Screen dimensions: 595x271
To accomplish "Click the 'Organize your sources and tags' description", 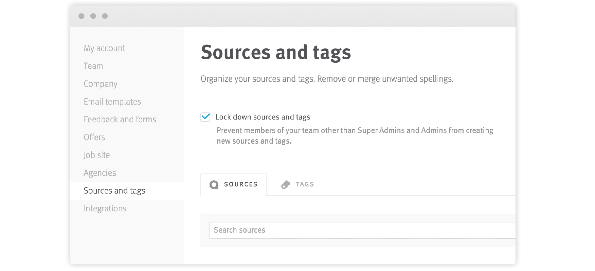I will coord(327,79).
